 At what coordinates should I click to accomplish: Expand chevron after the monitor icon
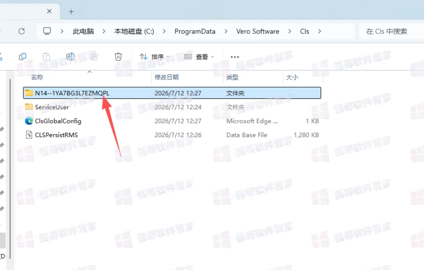62,31
